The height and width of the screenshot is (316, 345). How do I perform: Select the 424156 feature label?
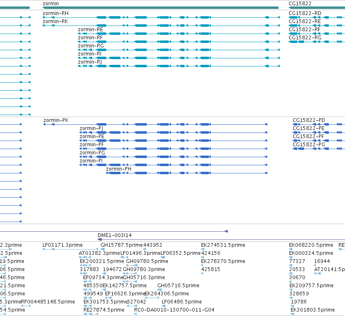click(x=211, y=253)
